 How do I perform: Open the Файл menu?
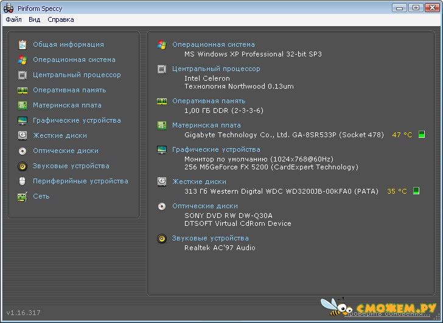coord(13,19)
